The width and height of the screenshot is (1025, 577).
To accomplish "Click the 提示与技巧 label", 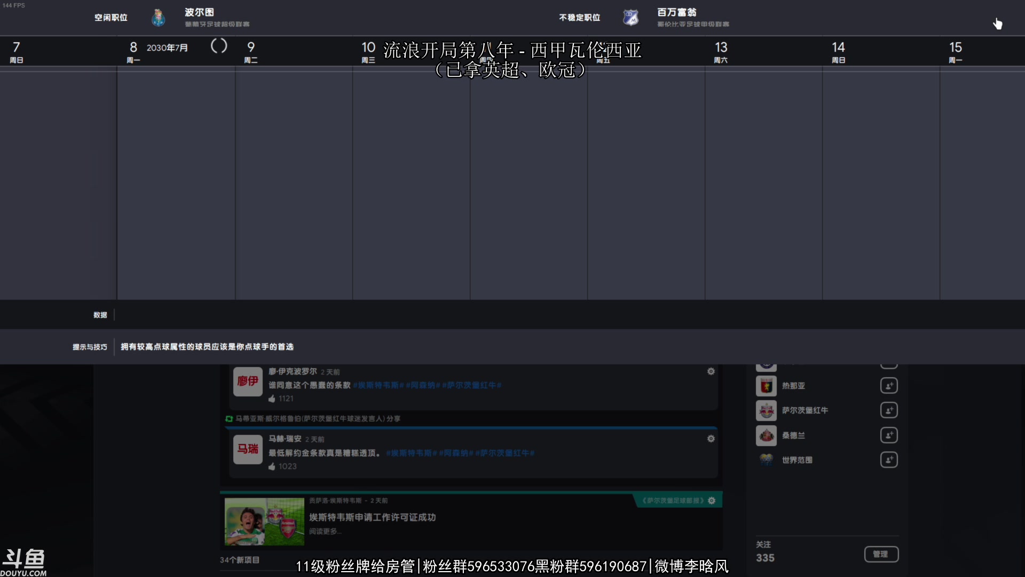I will [x=90, y=347].
